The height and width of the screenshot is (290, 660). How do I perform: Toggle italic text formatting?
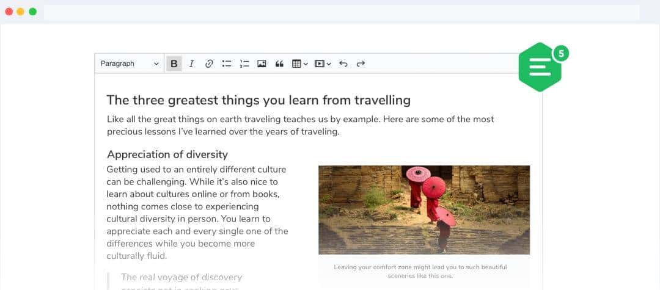pyautogui.click(x=191, y=63)
